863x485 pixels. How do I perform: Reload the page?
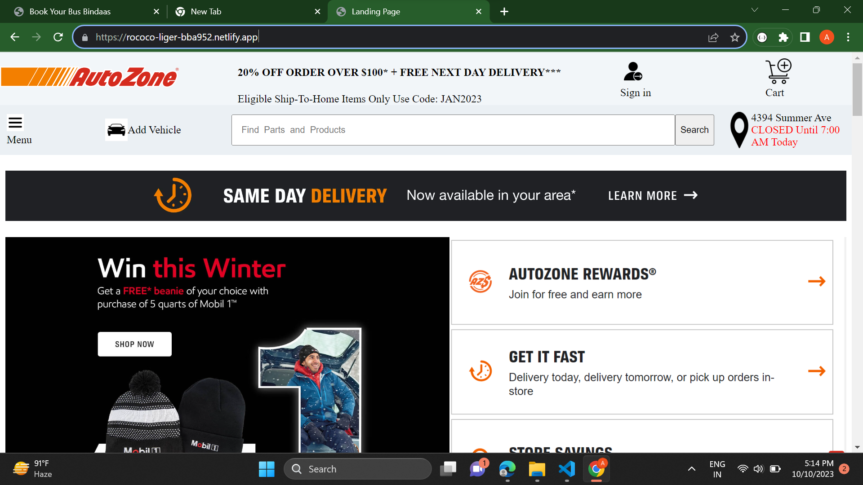58,37
